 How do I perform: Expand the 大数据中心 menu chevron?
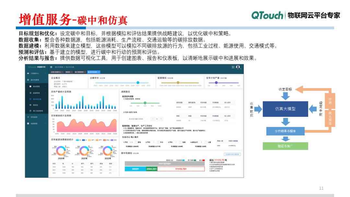pos(45,73)
